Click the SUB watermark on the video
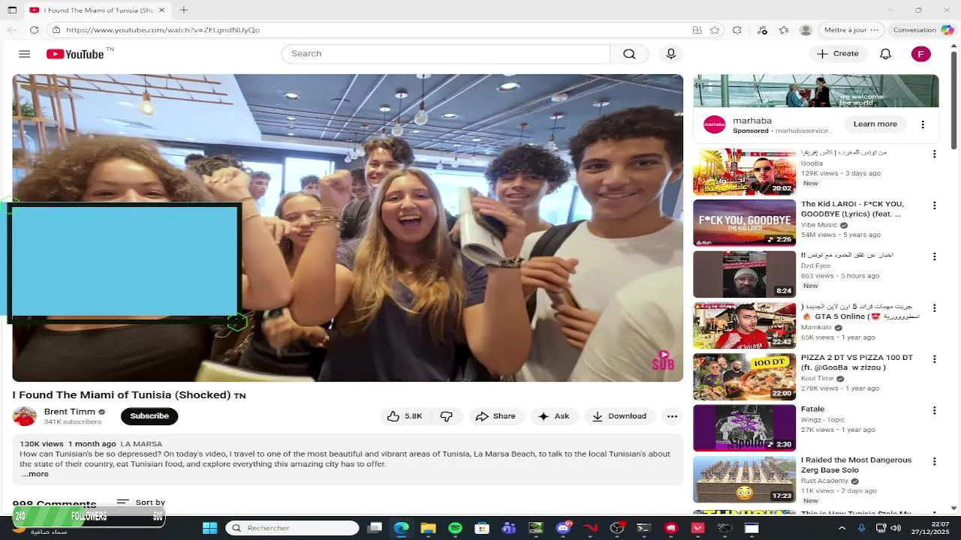The height and width of the screenshot is (540, 961). pyautogui.click(x=663, y=360)
